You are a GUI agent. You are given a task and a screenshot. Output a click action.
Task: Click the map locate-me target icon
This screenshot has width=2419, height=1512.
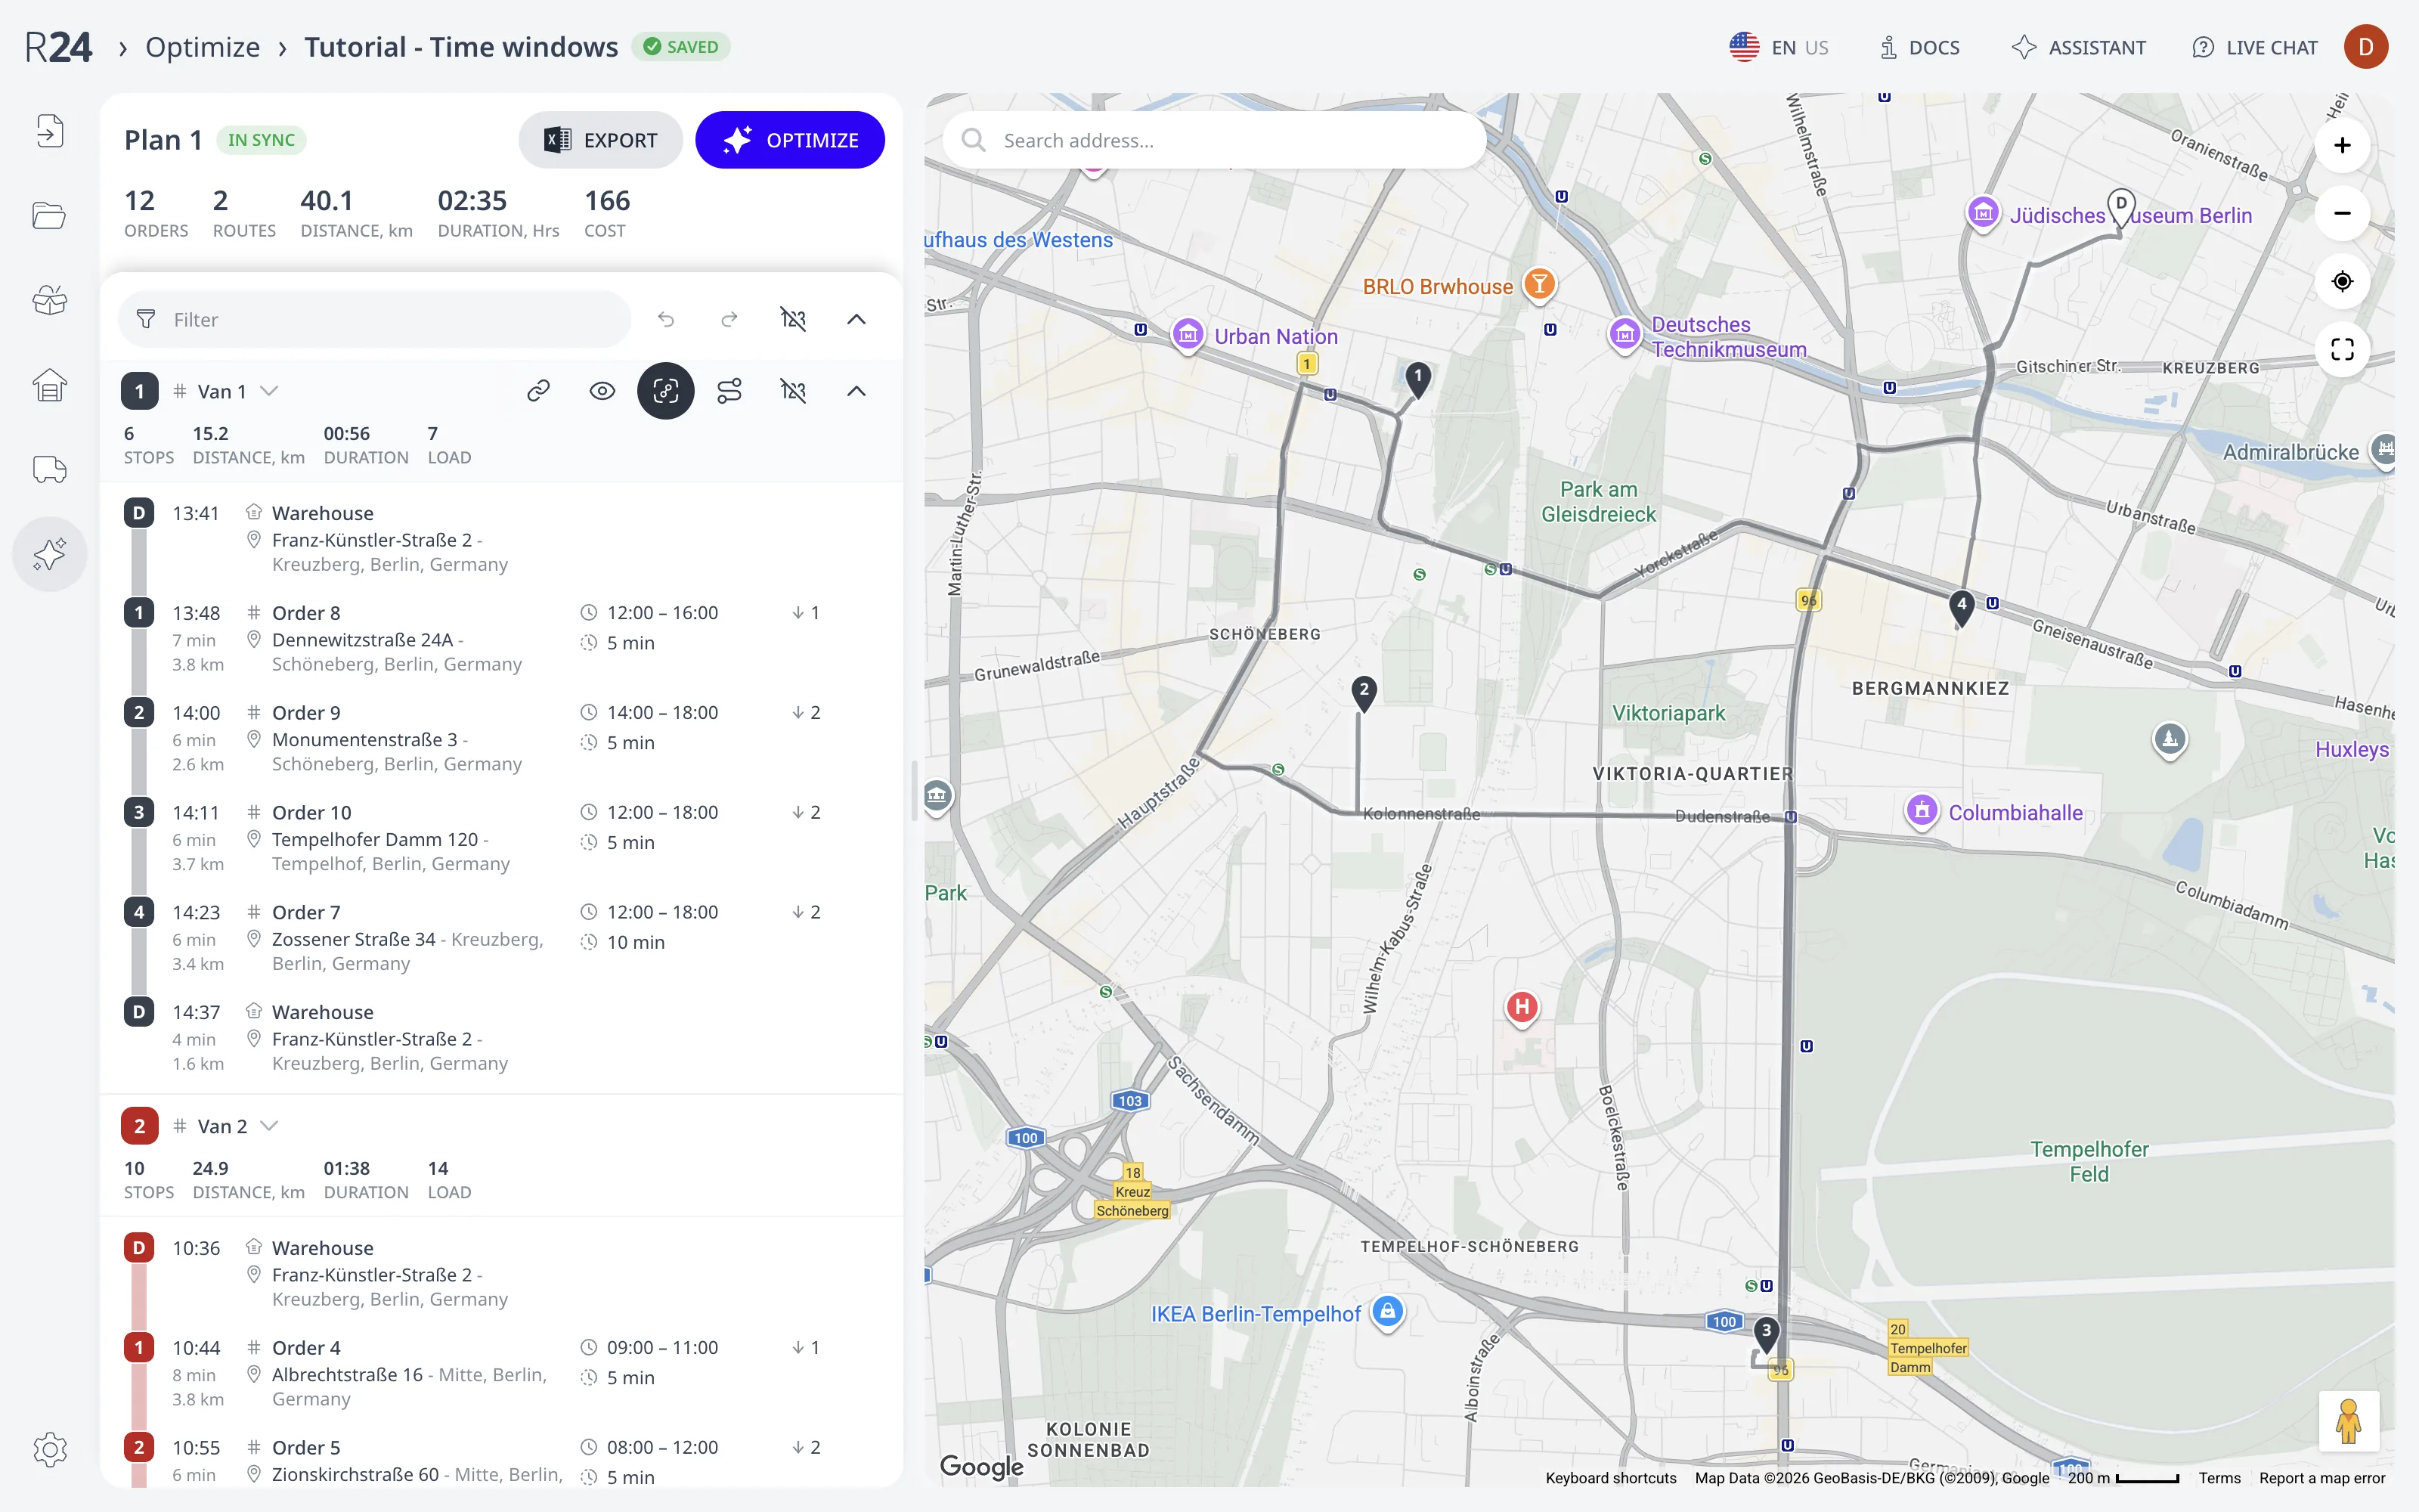click(2342, 281)
